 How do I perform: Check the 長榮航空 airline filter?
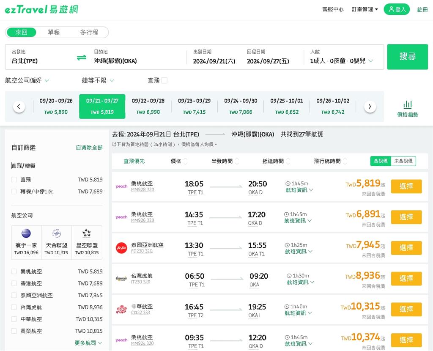click(x=14, y=331)
